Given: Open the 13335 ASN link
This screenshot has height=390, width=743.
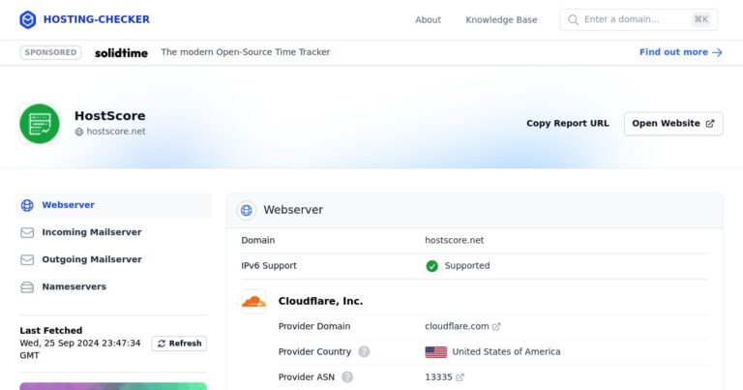Looking at the screenshot, I should [x=438, y=377].
